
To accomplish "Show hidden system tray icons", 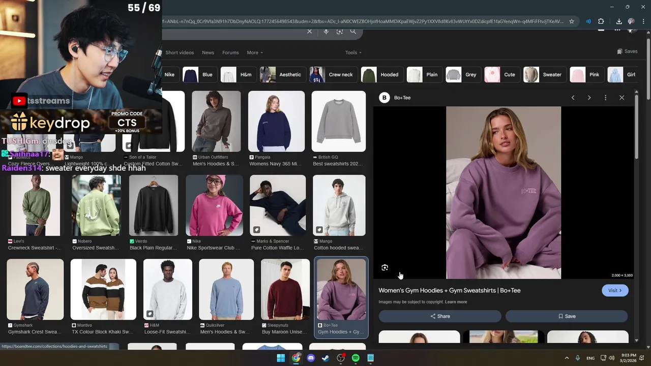I will pos(567,358).
